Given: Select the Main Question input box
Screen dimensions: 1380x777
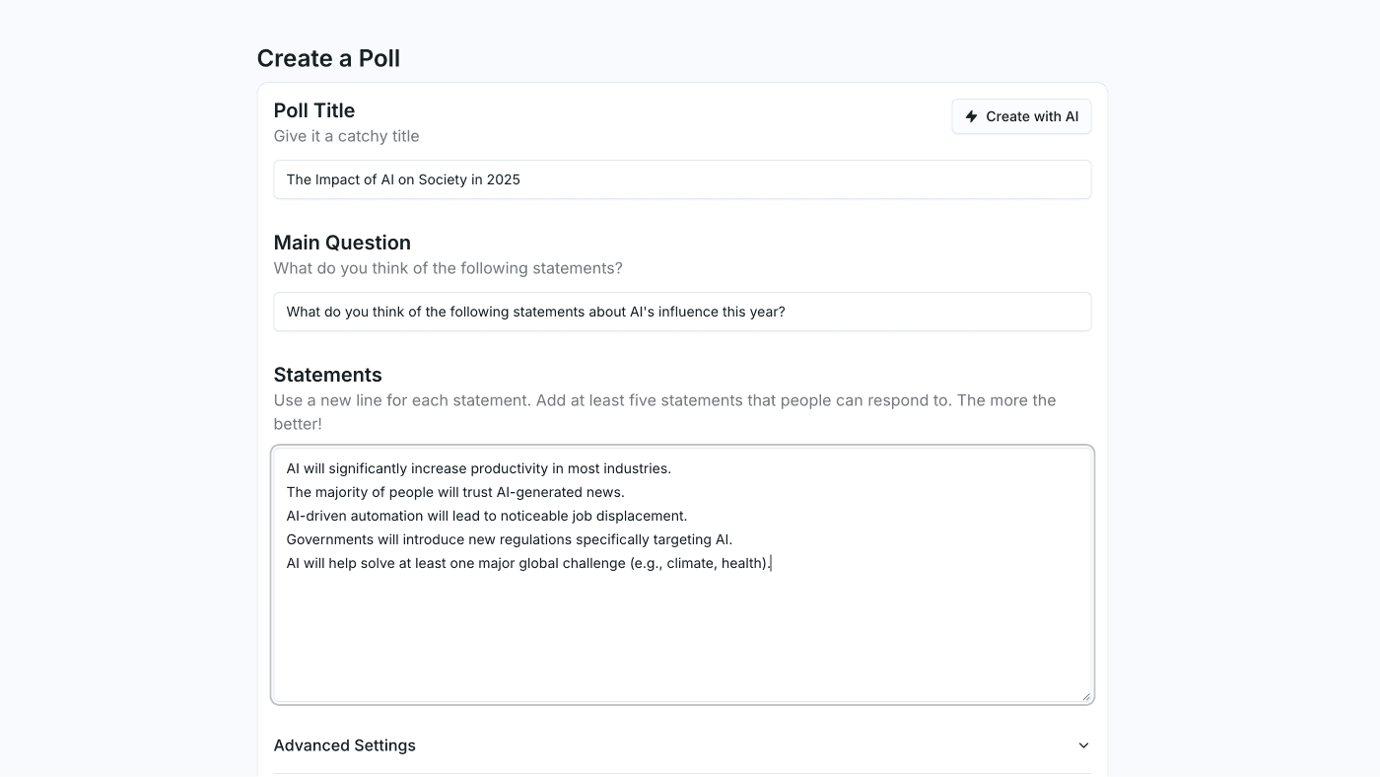Looking at the screenshot, I should [x=682, y=312].
